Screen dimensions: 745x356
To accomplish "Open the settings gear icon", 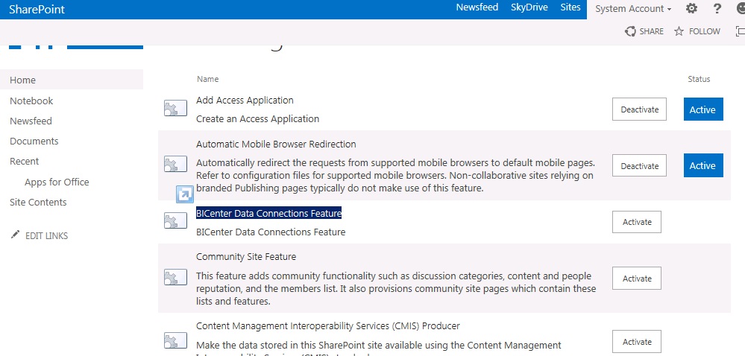I will tap(691, 9).
